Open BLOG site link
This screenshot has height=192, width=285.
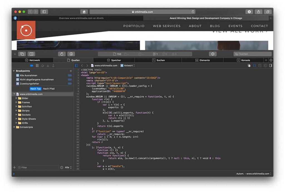215,26
